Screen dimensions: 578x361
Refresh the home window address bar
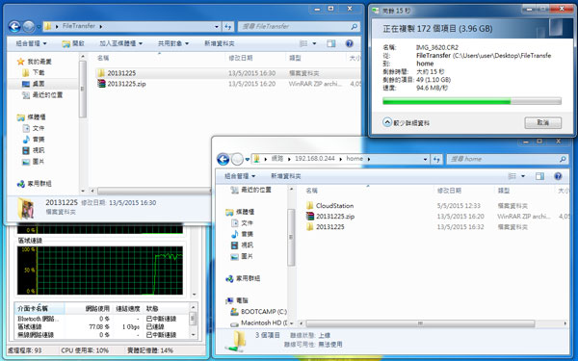click(436, 159)
